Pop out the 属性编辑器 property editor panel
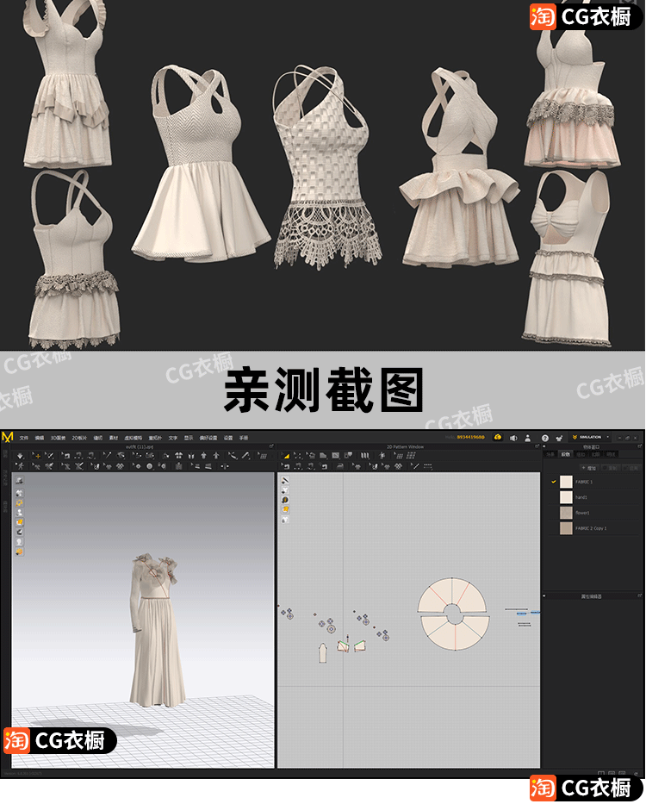The width and height of the screenshot is (646, 804). (x=639, y=595)
